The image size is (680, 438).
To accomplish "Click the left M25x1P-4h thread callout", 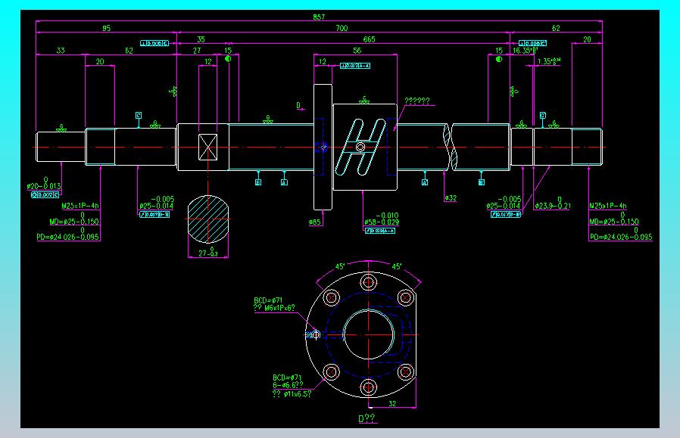I will [80, 206].
